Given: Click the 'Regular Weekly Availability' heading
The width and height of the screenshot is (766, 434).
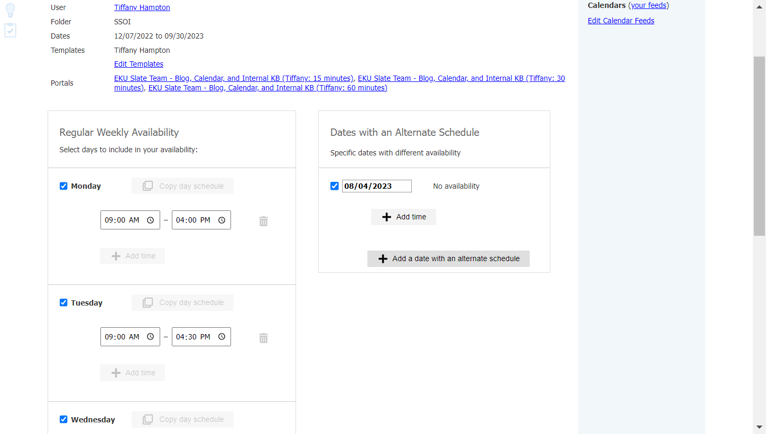Looking at the screenshot, I should pos(119,132).
